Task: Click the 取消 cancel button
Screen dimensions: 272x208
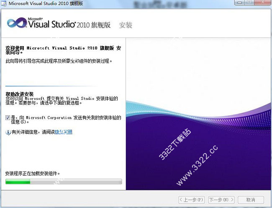Action: [x=251, y=200]
